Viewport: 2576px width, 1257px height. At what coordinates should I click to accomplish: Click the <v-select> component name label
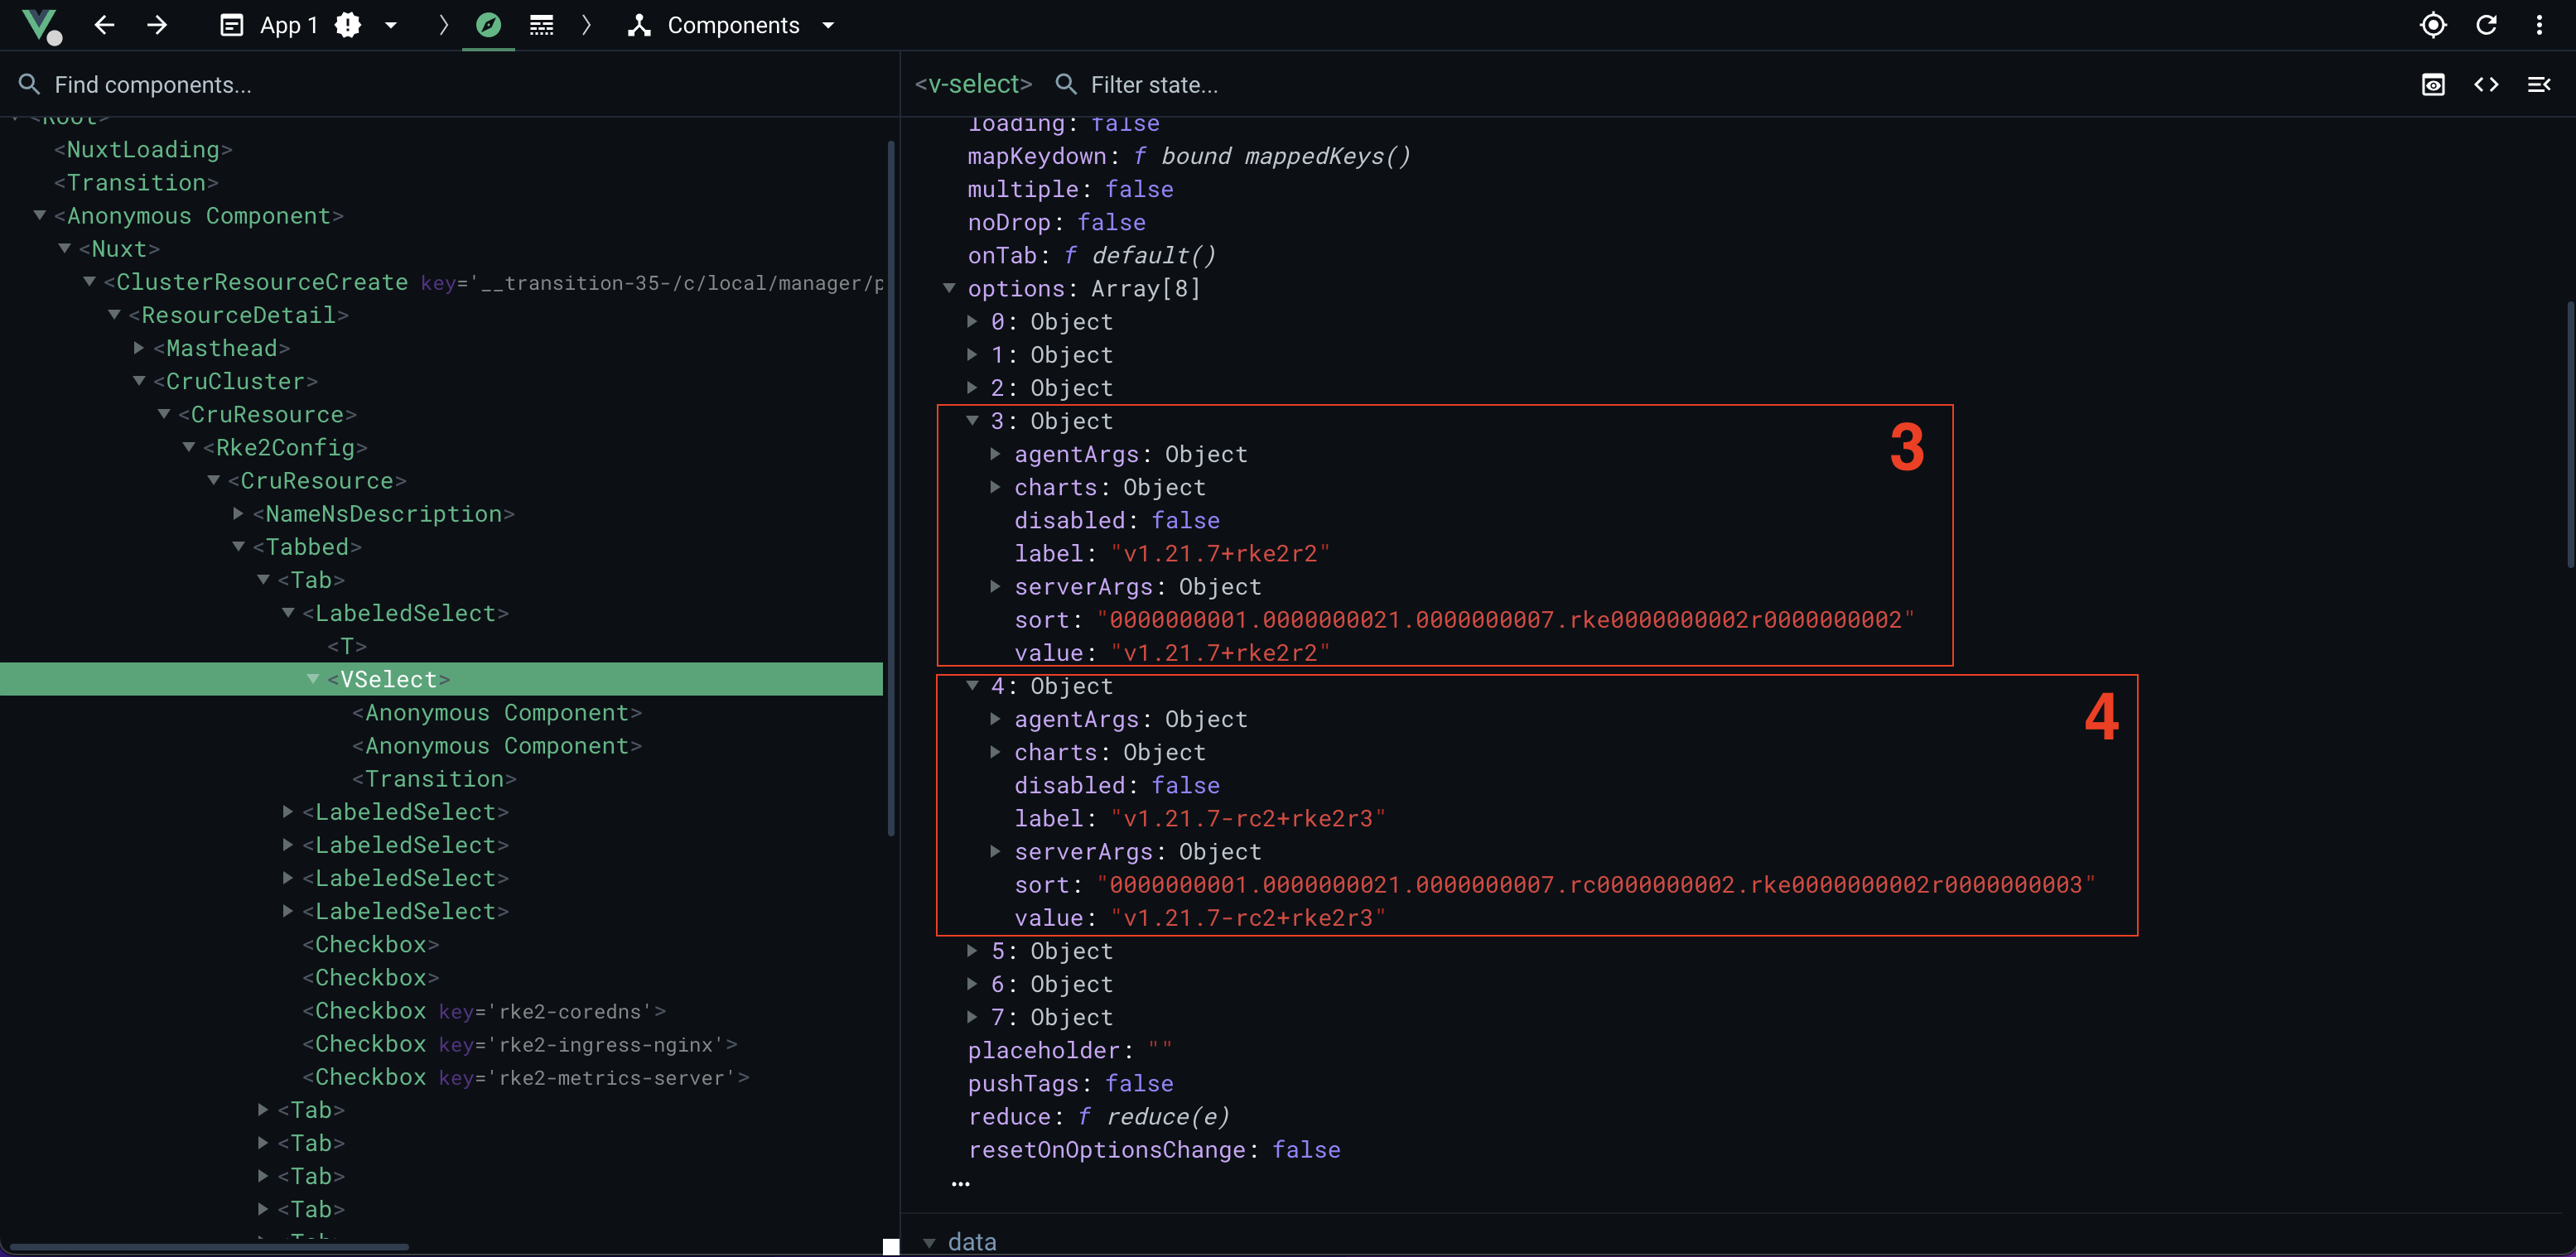point(972,84)
